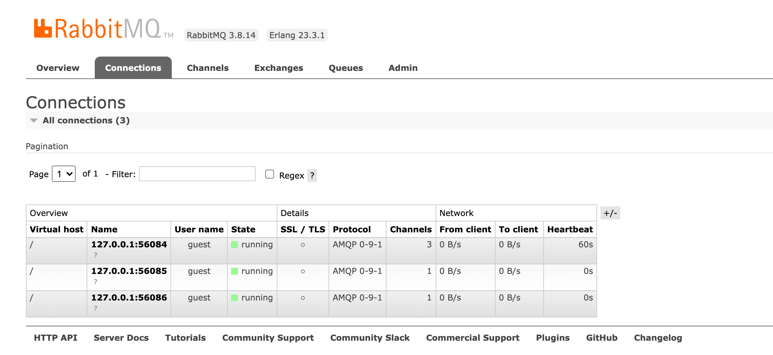Enable the Regex checkbox

pos(269,174)
